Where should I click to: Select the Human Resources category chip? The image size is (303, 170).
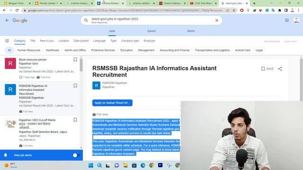(x=29, y=50)
